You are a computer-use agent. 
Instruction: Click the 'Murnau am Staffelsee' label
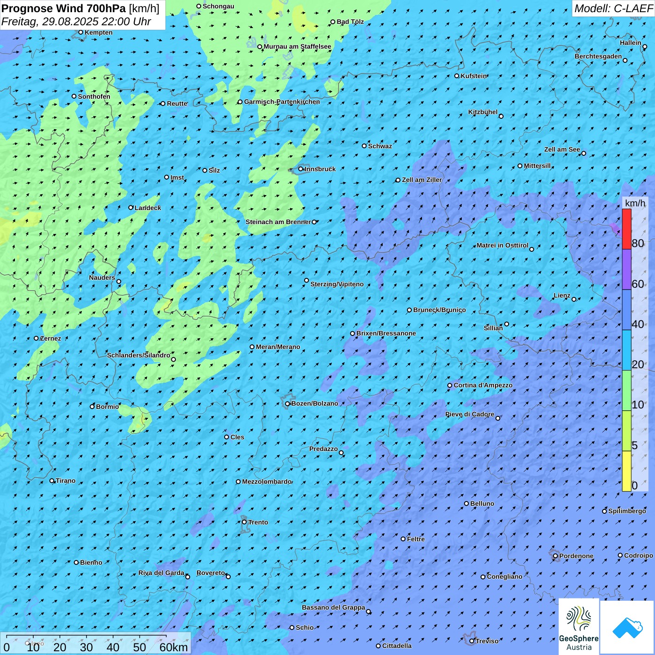click(x=298, y=46)
